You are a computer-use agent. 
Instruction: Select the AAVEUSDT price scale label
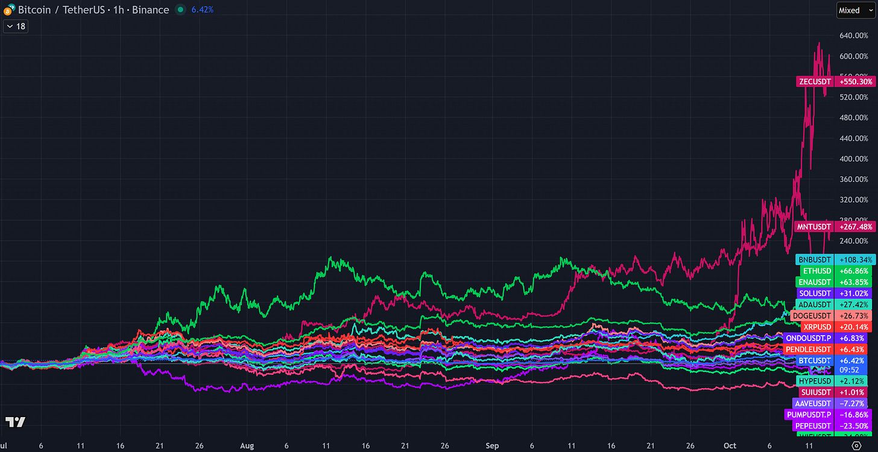813,403
